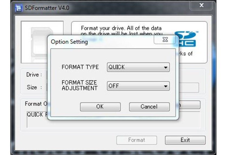Click the Drive label in the main window

[34, 75]
